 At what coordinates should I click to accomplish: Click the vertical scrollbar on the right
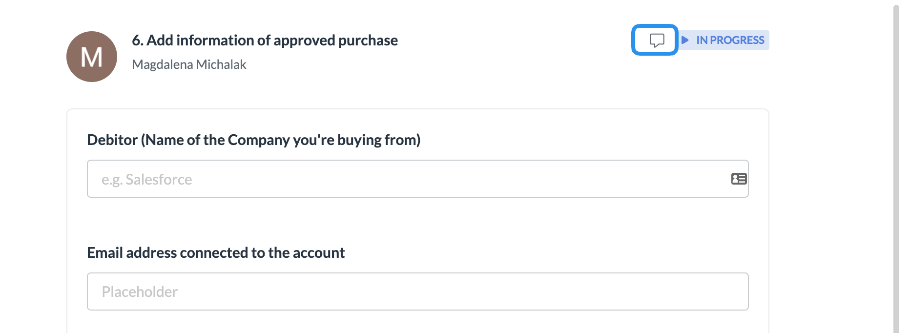tap(896, 166)
